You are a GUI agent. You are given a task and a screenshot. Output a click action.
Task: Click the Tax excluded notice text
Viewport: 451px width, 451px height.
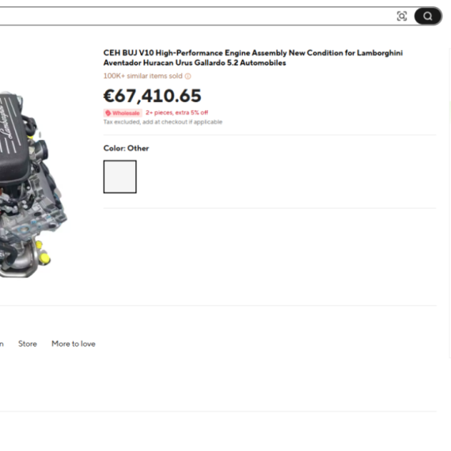point(163,122)
